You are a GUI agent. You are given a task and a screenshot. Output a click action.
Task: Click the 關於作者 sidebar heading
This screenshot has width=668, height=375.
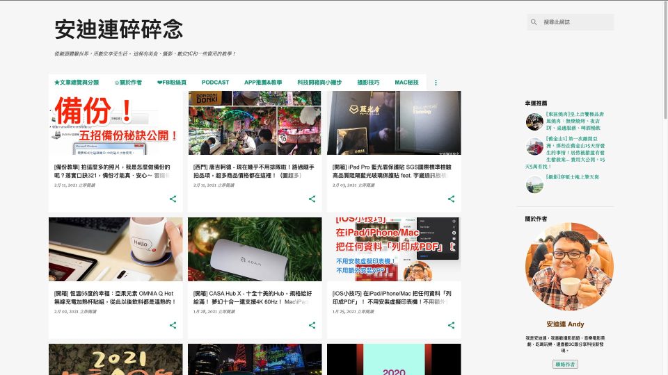[536, 219]
